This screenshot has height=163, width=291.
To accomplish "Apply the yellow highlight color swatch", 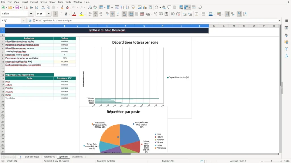I will click(81, 14).
